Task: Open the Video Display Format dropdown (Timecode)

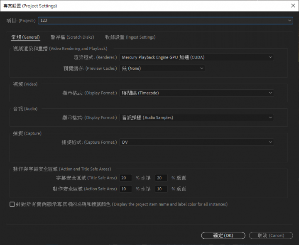Action: point(196,93)
